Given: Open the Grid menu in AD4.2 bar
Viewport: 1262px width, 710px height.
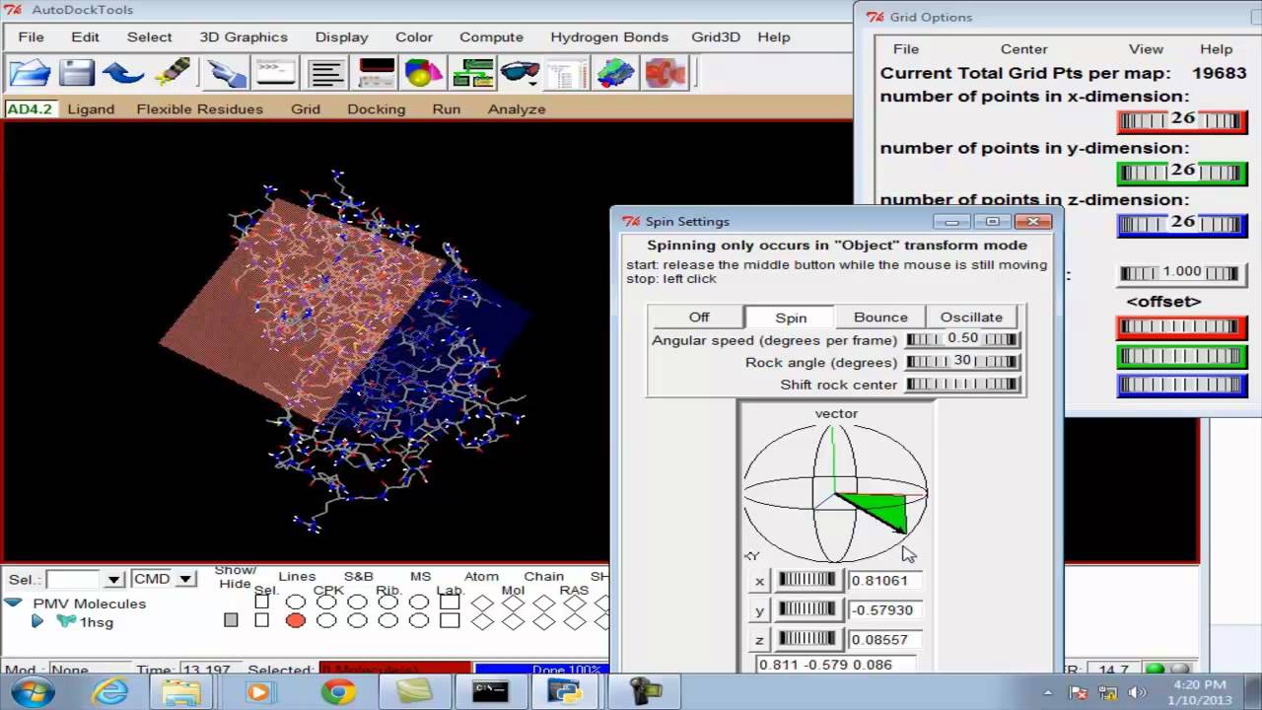Looking at the screenshot, I should point(306,108).
